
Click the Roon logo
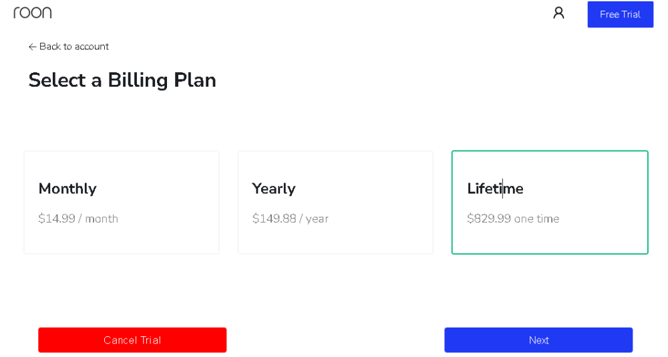pyautogui.click(x=32, y=13)
